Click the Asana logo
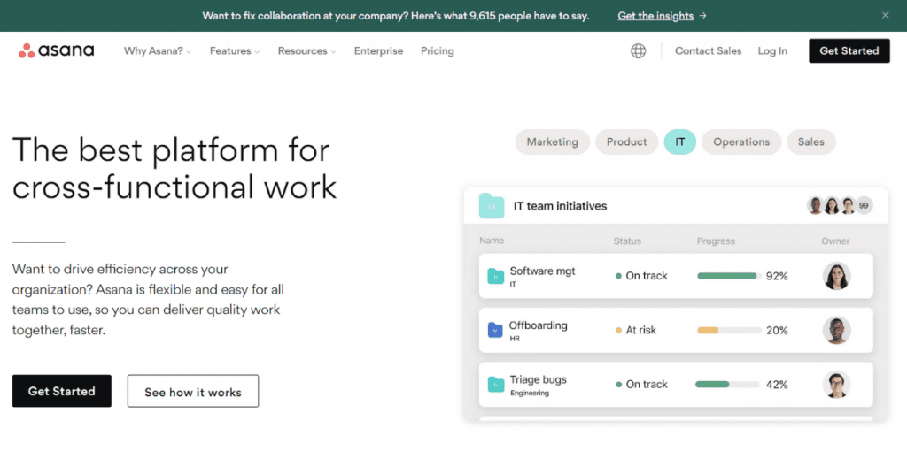 click(57, 50)
